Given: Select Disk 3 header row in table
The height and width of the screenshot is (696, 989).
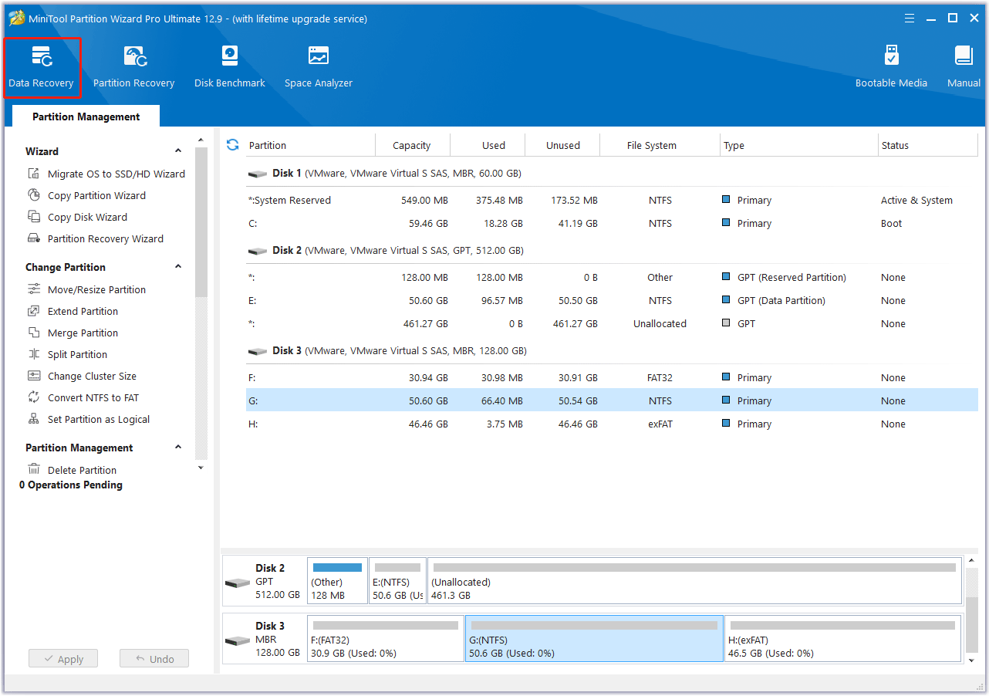Looking at the screenshot, I should click(612, 350).
